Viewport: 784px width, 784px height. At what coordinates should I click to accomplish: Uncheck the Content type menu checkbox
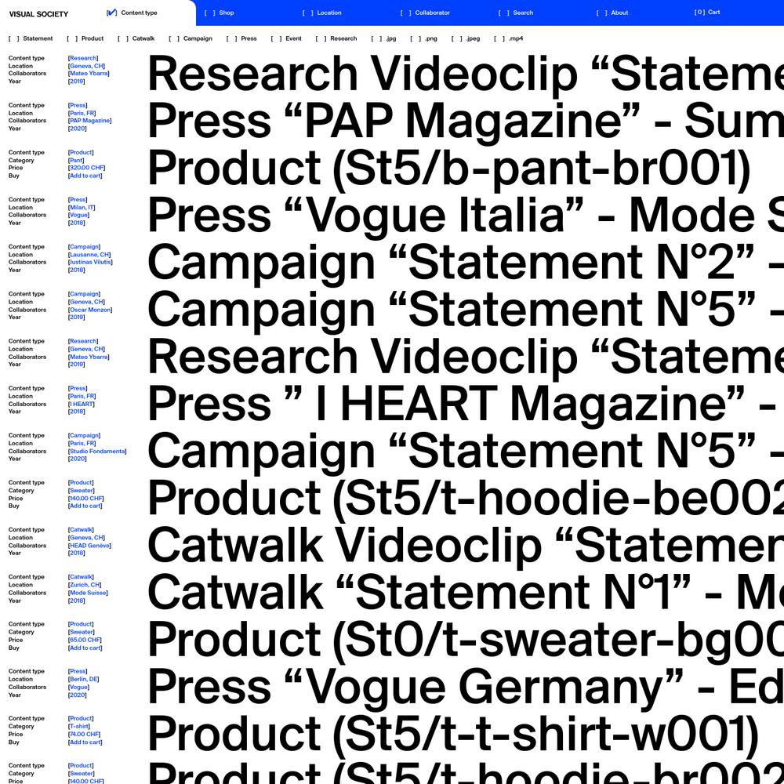tap(111, 13)
